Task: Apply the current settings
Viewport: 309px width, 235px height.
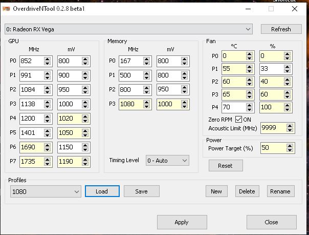Action: [x=182, y=222]
